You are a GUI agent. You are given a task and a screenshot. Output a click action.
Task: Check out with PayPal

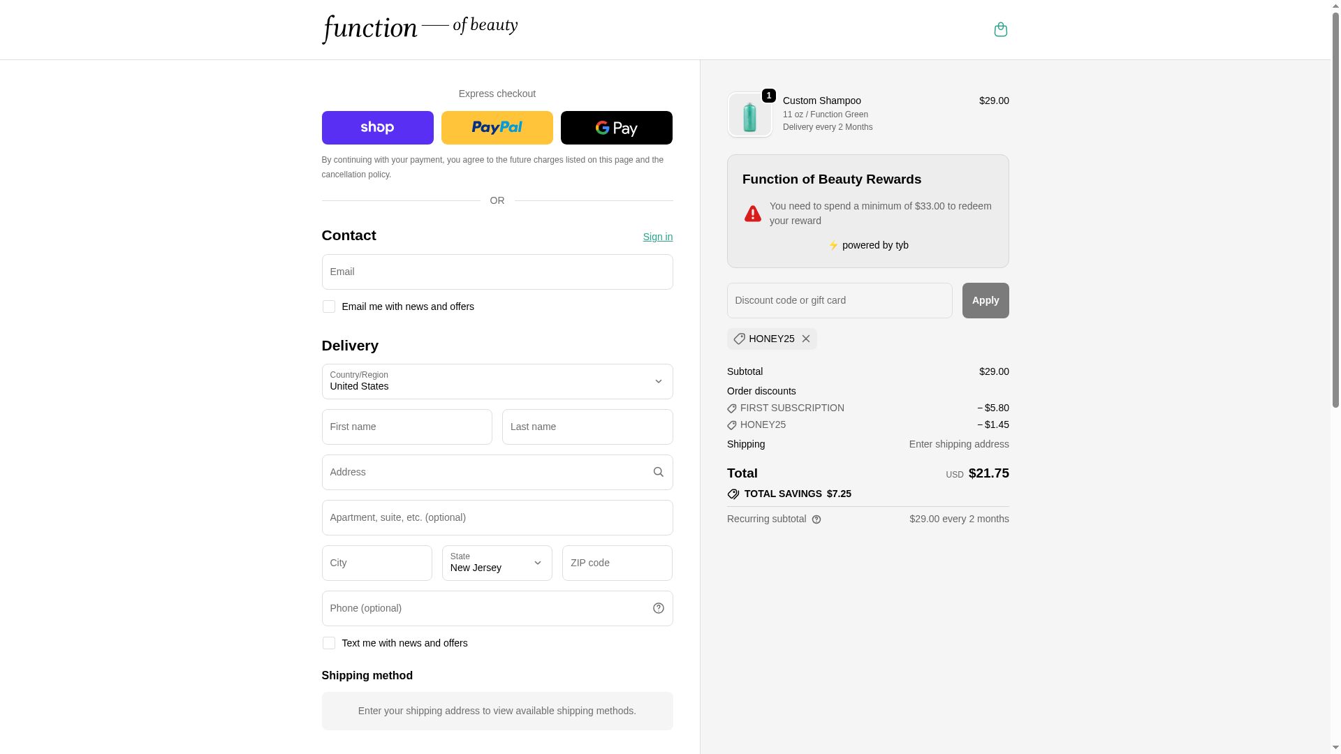pyautogui.click(x=497, y=128)
